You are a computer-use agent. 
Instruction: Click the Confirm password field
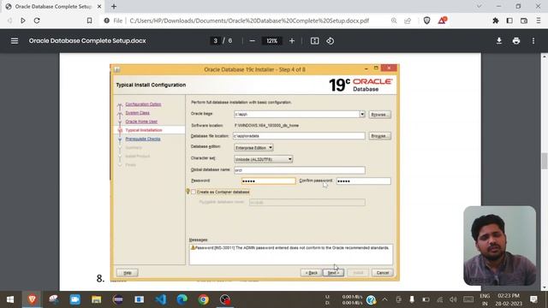click(x=363, y=181)
